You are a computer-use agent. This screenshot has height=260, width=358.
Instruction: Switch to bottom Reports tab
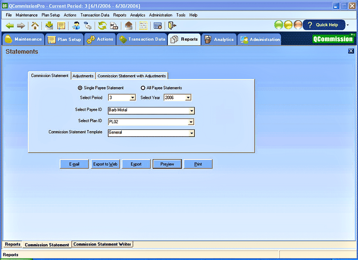13,244
